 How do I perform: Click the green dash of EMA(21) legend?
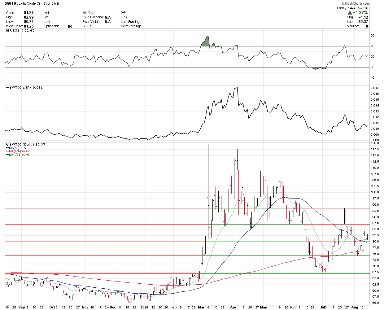pos(7,155)
